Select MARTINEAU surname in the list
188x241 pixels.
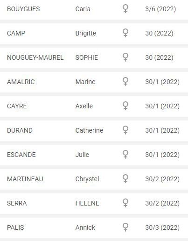25,179
